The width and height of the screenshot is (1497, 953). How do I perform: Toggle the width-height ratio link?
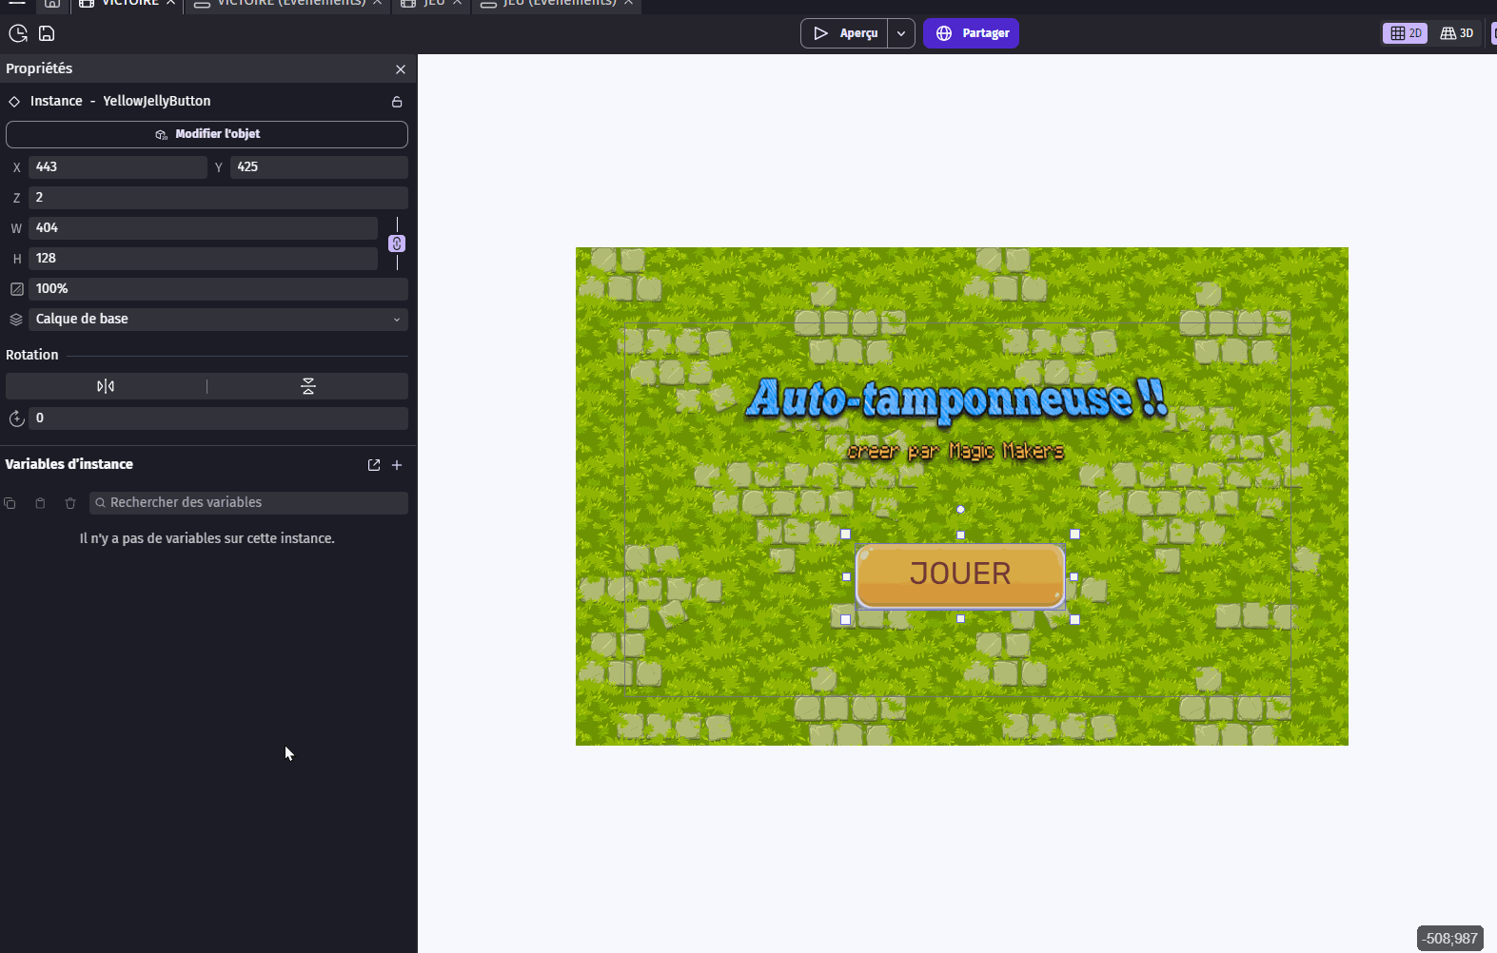coord(397,243)
